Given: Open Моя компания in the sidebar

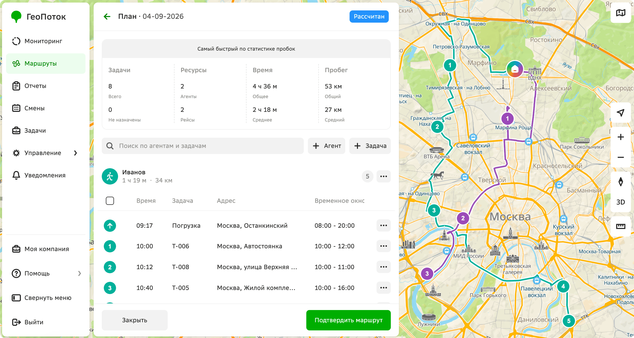Looking at the screenshot, I should [x=46, y=249].
